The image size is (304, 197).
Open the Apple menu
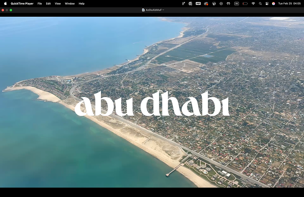[x=6, y=3]
